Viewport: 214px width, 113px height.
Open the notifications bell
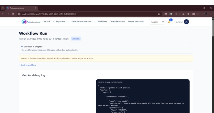tap(169, 22)
